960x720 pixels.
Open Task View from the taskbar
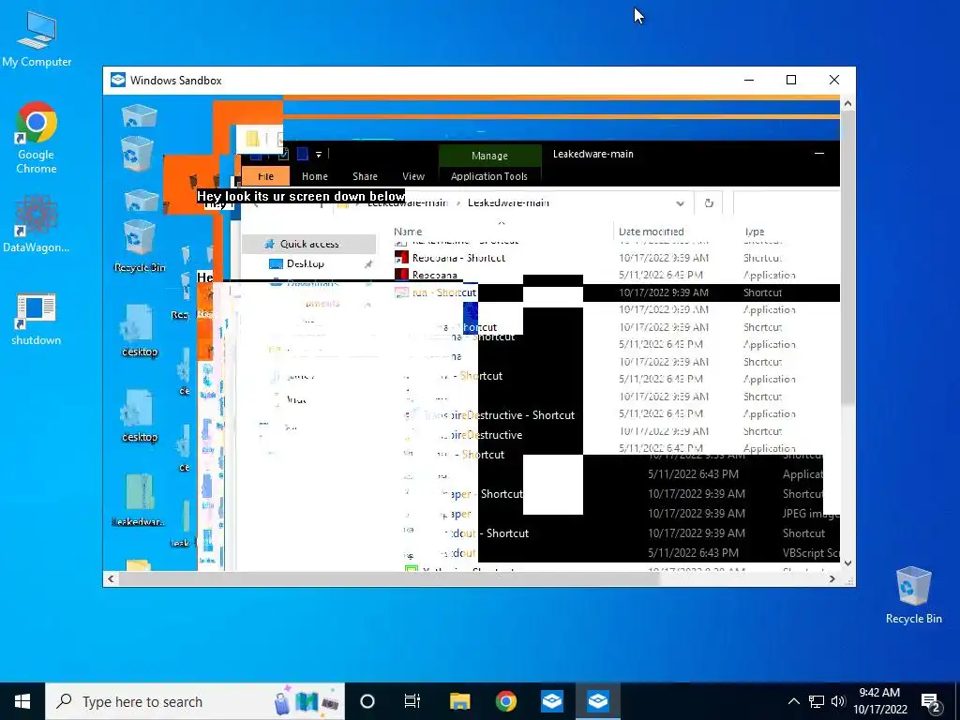412,701
